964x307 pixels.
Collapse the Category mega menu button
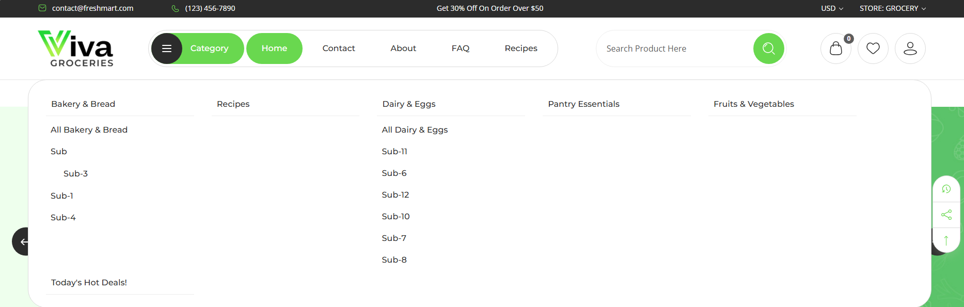[198, 49]
